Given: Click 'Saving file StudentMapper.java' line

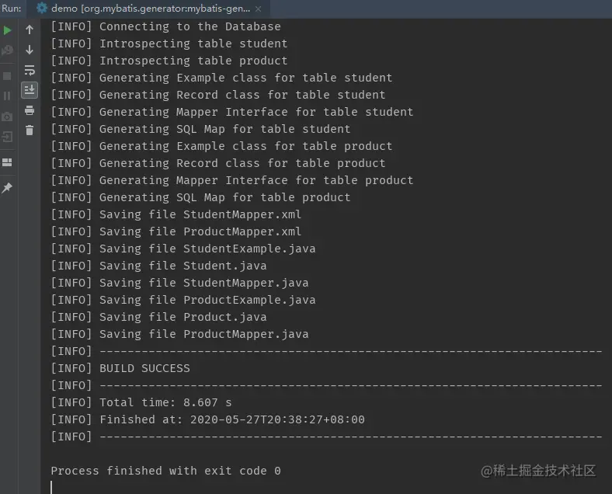Looking at the screenshot, I should pyautogui.click(x=179, y=283).
